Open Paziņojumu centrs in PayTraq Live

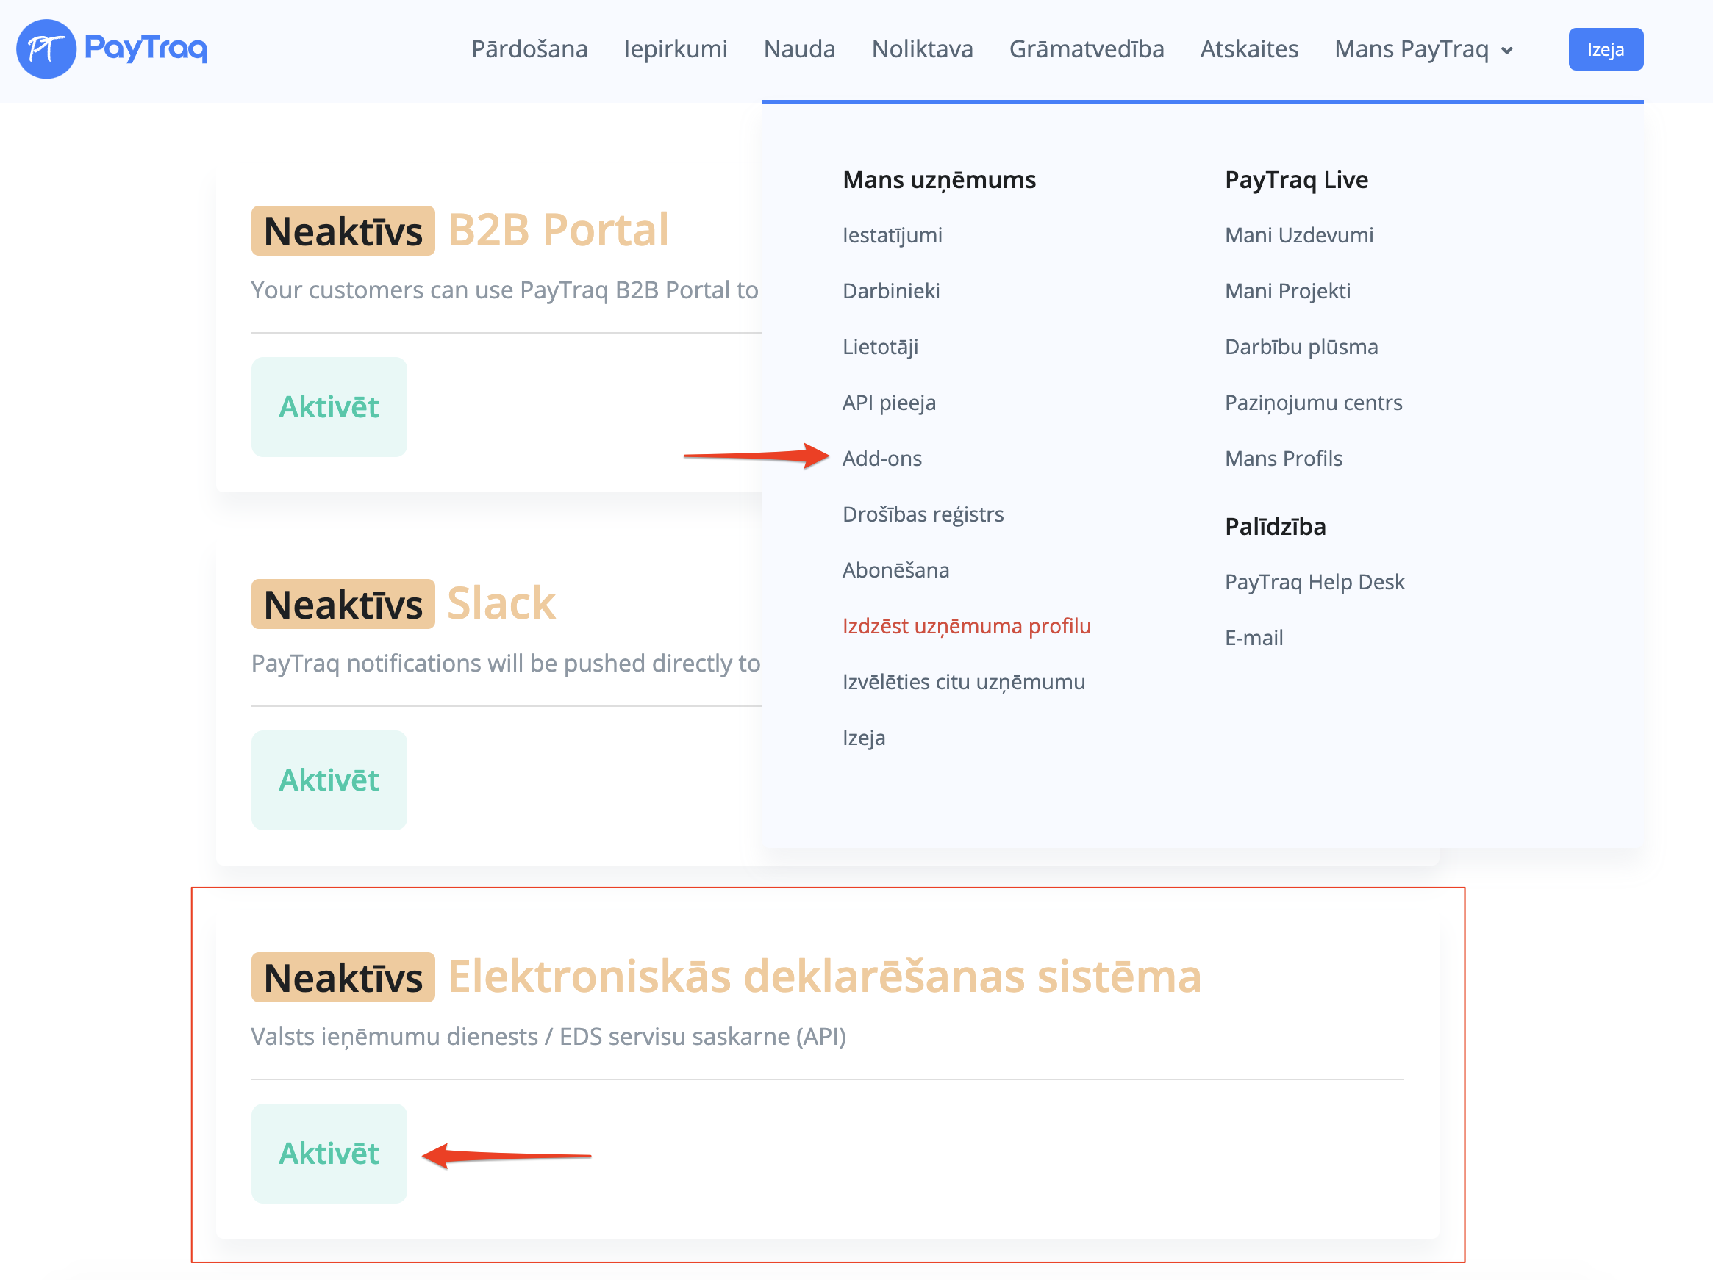(1312, 403)
